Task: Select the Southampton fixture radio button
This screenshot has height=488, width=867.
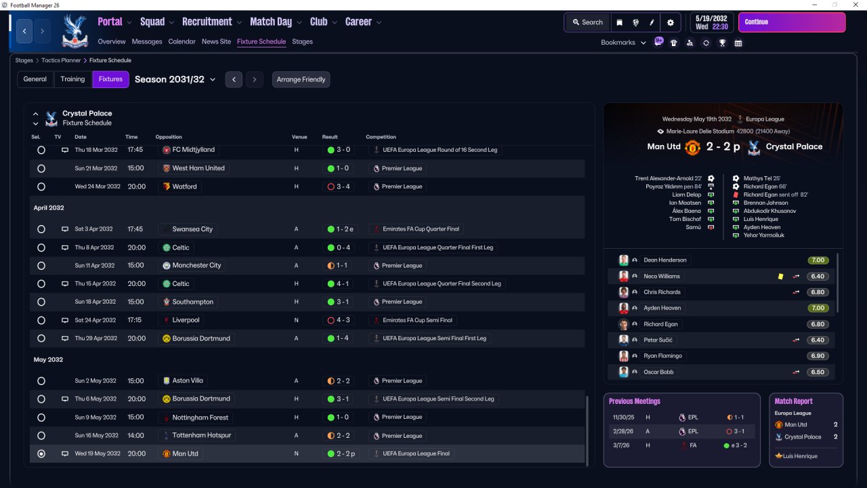Action: point(41,302)
